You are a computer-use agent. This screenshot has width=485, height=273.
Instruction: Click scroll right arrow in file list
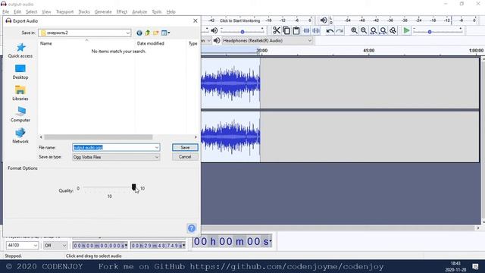click(x=196, y=136)
